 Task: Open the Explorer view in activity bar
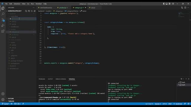pos(3,8)
